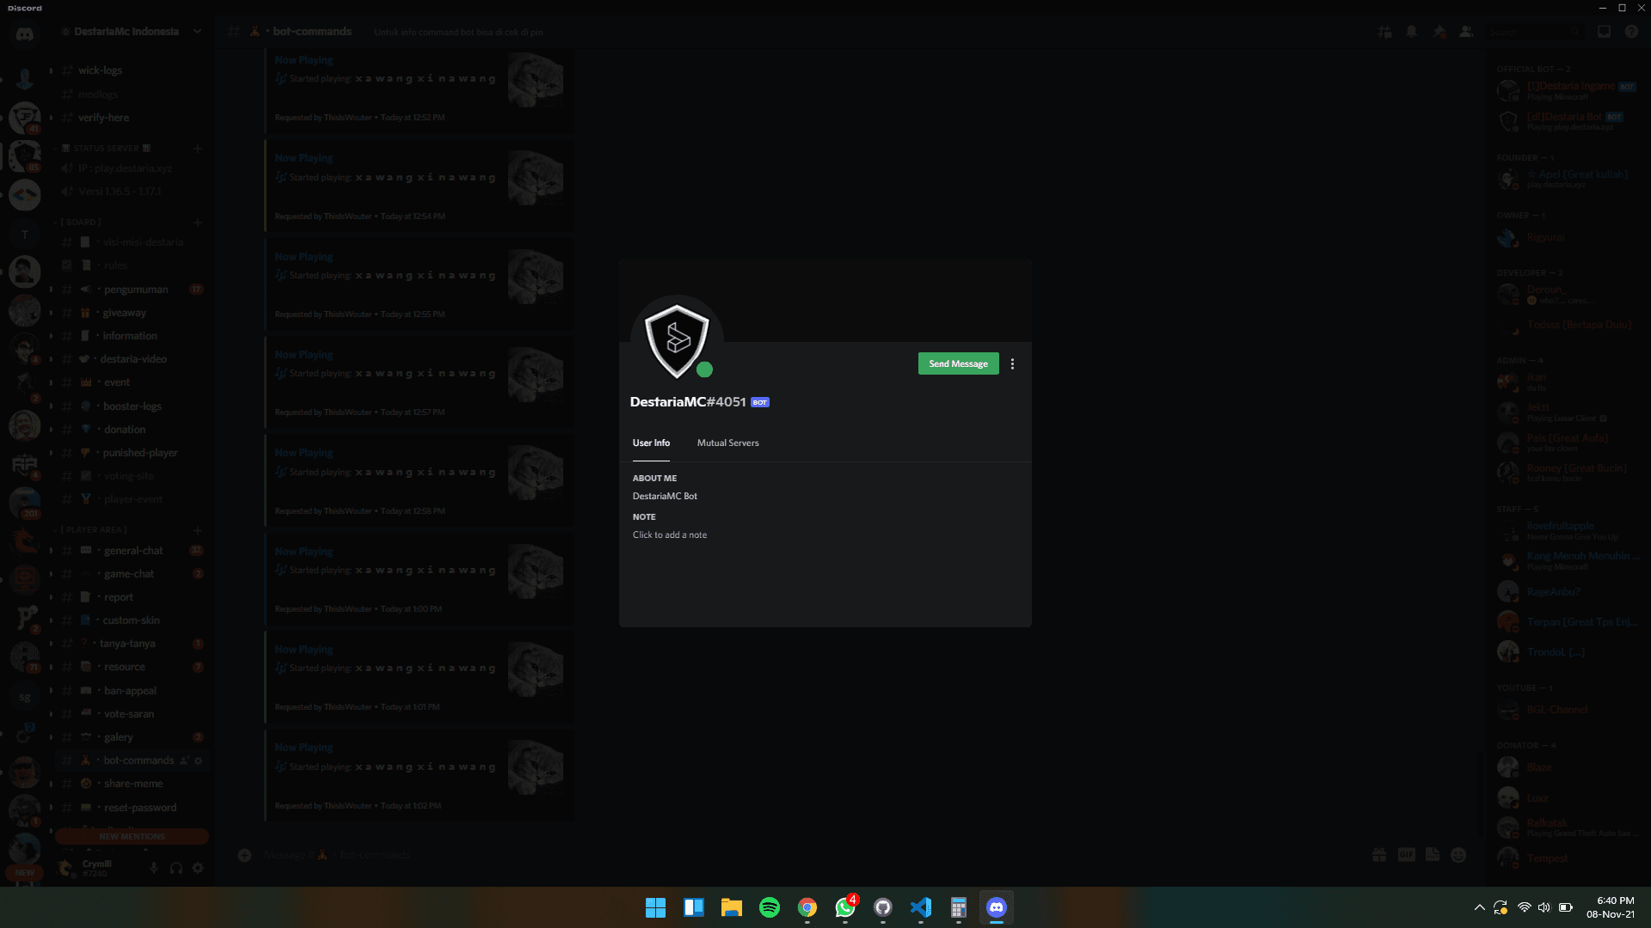Open the emoji picker icon
The height and width of the screenshot is (928, 1651).
coord(1458,855)
